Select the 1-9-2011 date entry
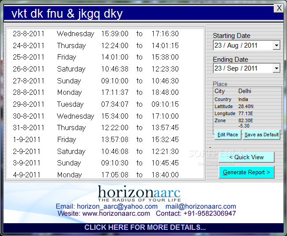Viewport: 287px width, 236px height. tap(26, 139)
